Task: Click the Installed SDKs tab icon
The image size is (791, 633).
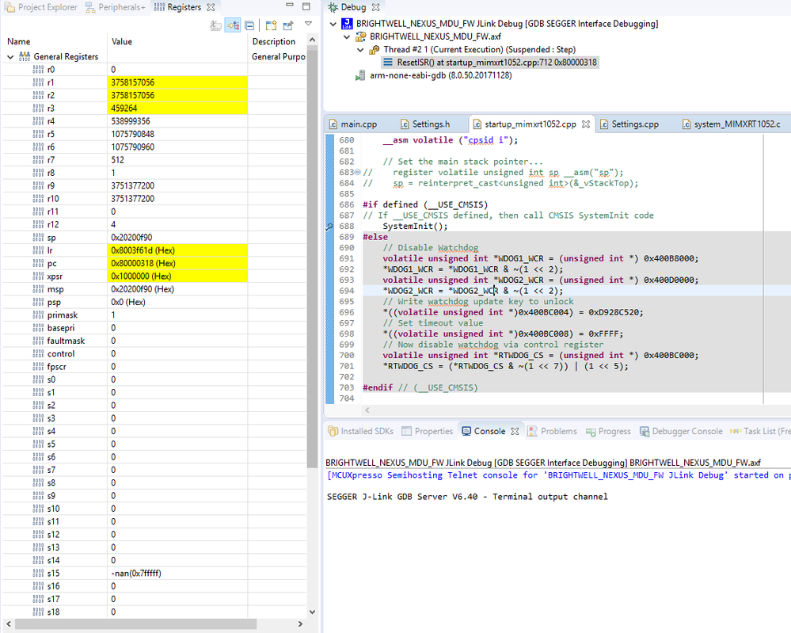Action: tap(333, 432)
